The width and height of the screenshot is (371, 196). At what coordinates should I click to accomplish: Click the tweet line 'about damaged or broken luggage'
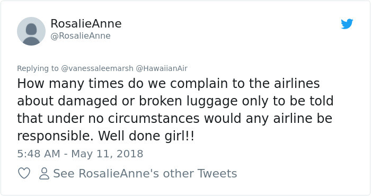[175, 101]
